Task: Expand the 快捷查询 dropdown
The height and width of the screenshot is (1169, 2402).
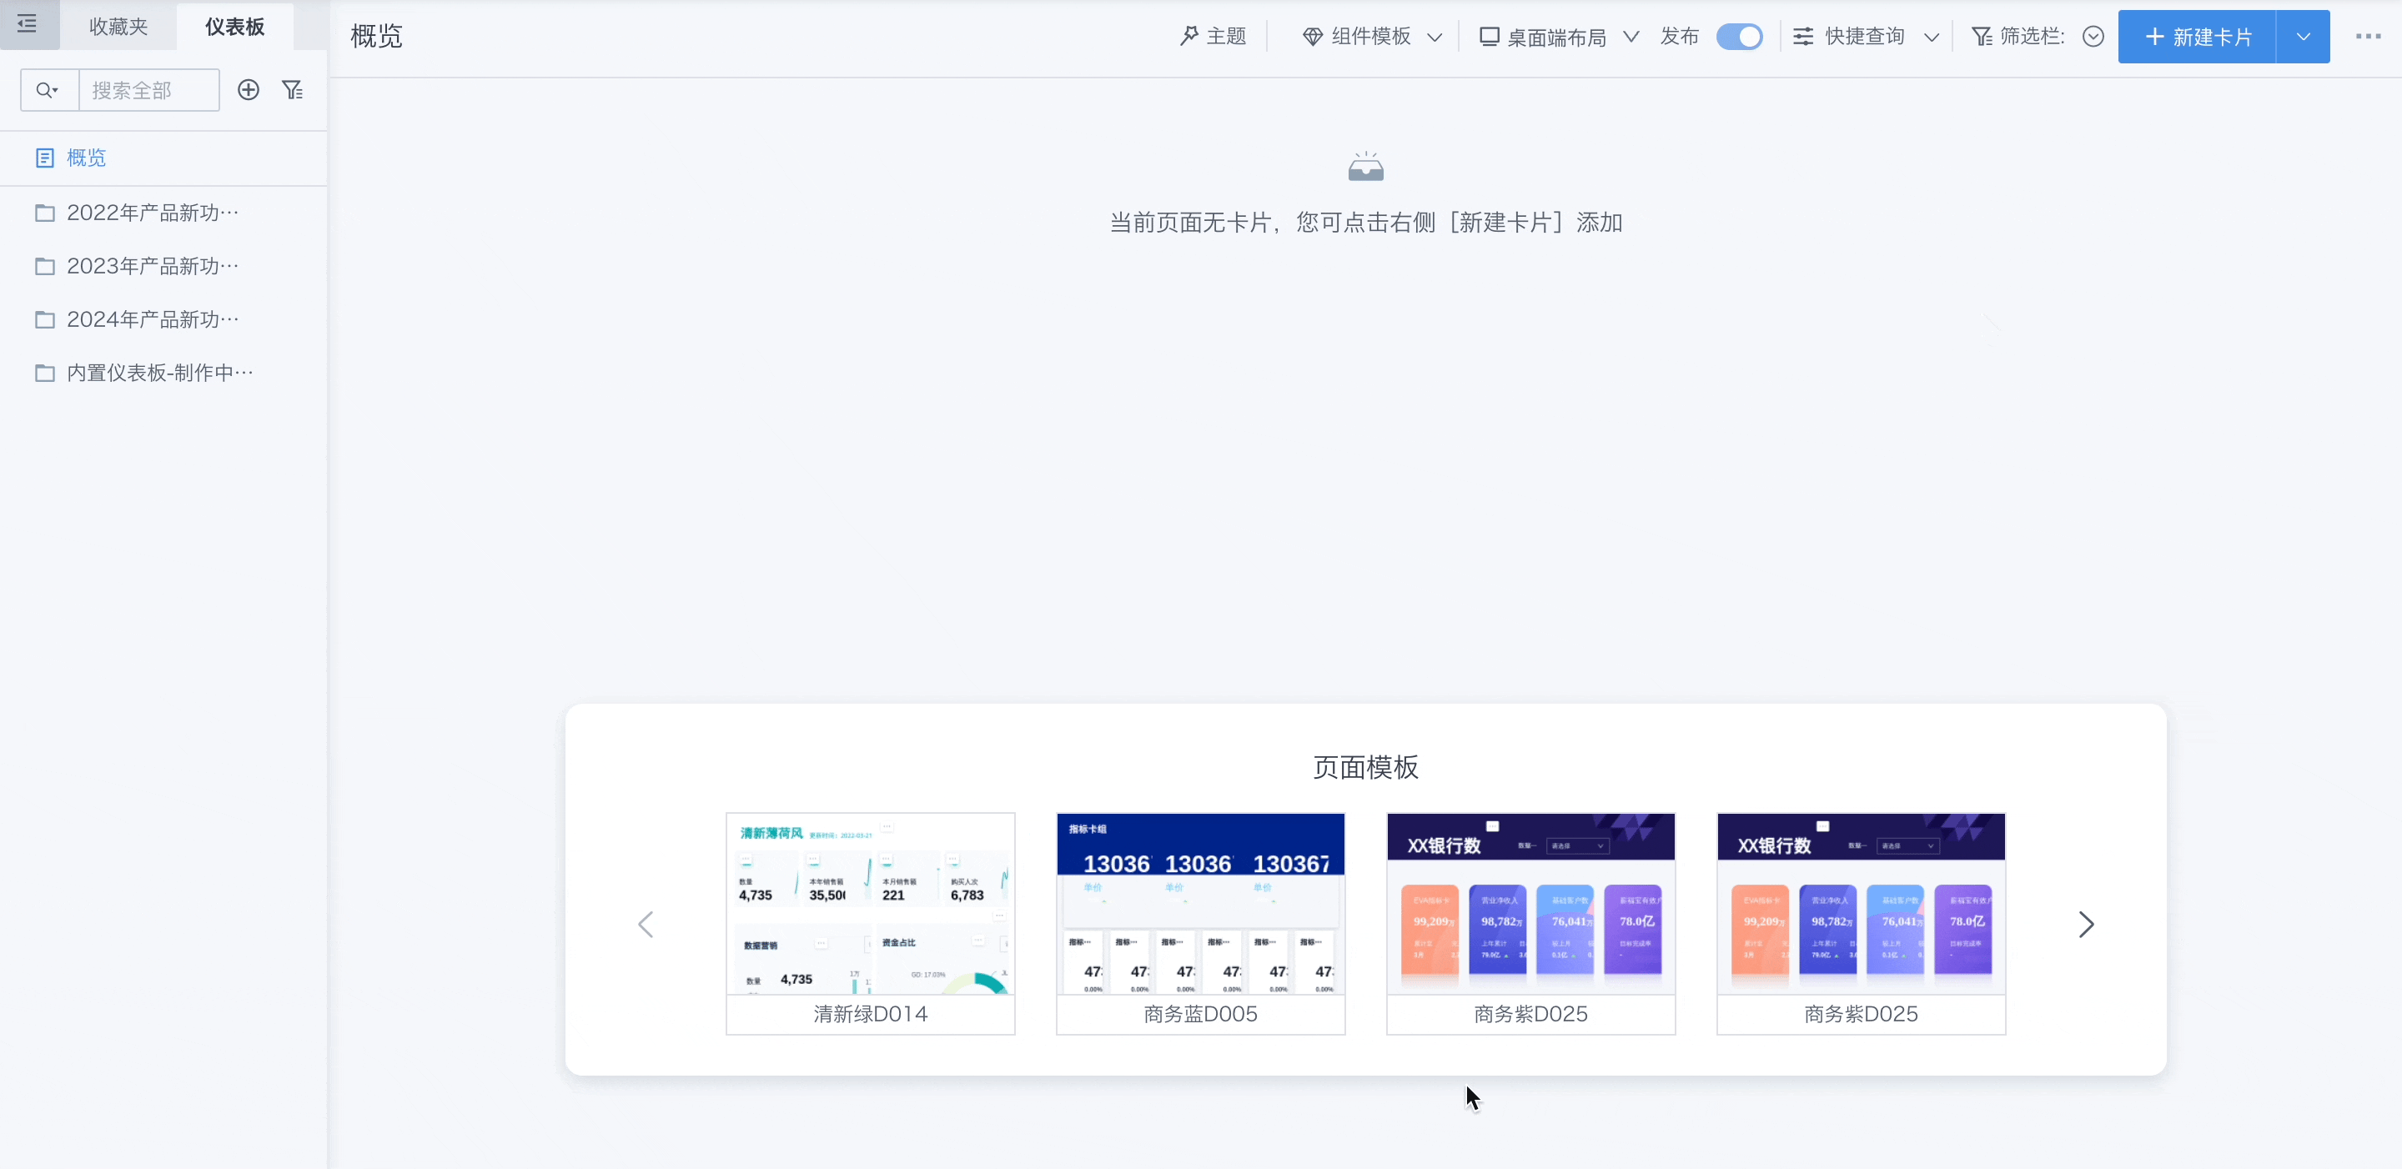Action: point(1865,37)
